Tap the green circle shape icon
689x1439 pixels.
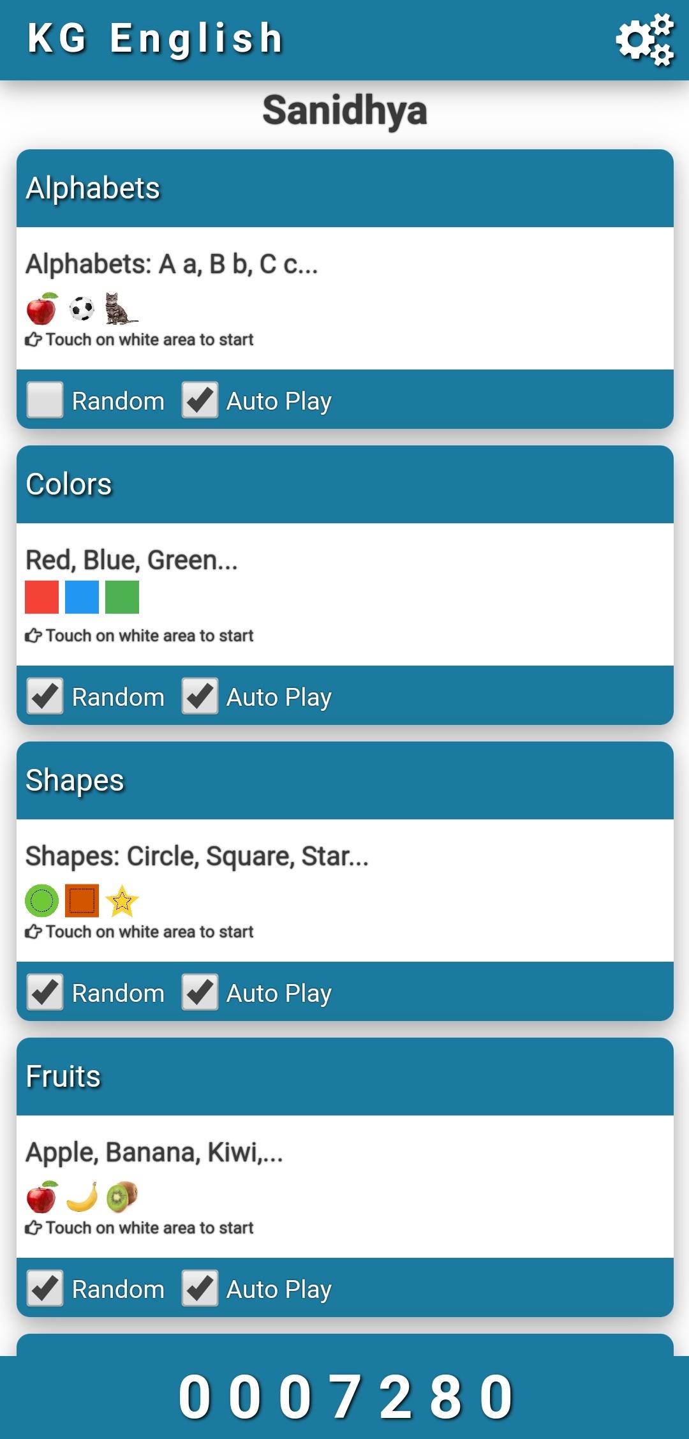[41, 900]
